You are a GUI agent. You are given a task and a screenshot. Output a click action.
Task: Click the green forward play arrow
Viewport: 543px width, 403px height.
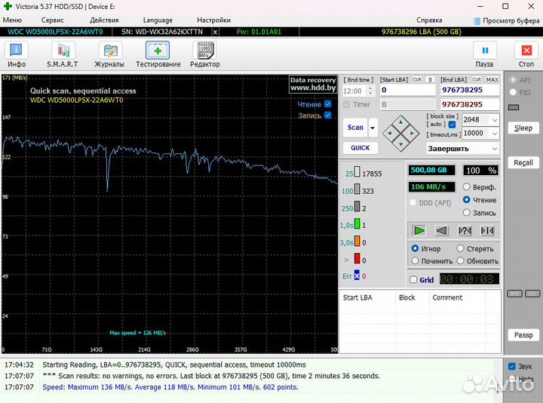click(x=419, y=230)
